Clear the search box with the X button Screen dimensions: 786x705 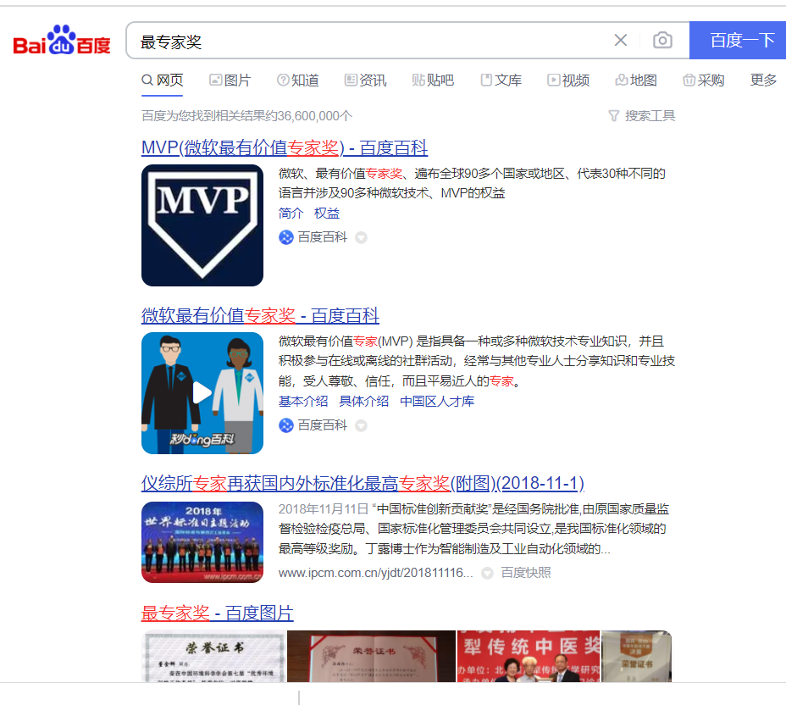(x=621, y=40)
